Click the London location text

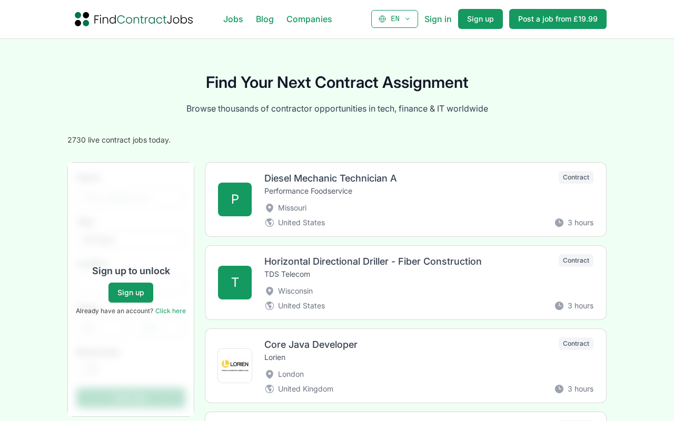click(291, 374)
